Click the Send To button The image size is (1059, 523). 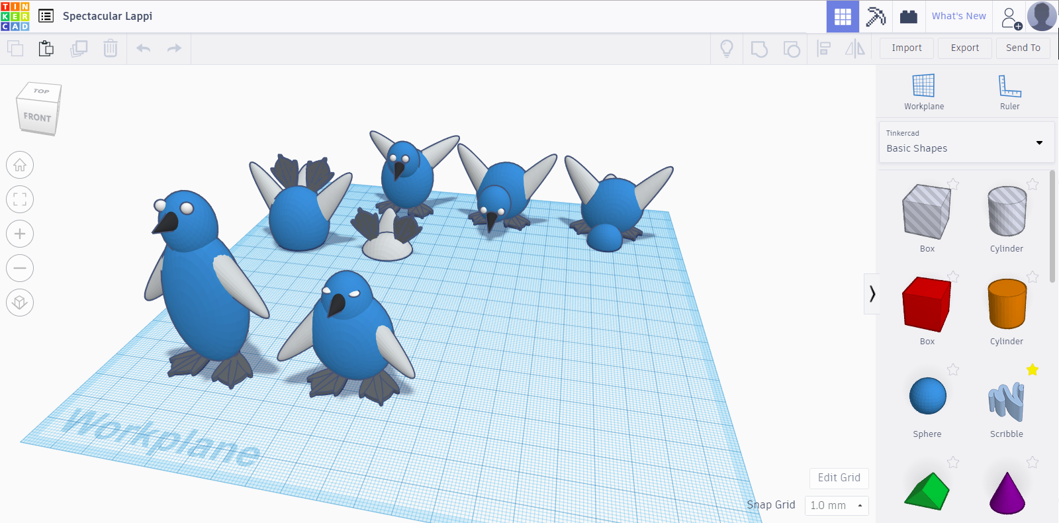1023,48
